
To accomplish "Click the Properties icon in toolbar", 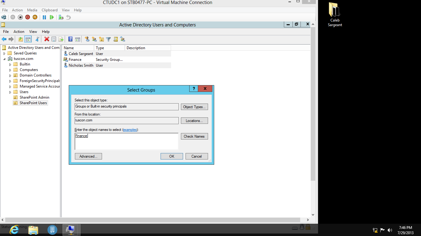I will click(x=54, y=39).
